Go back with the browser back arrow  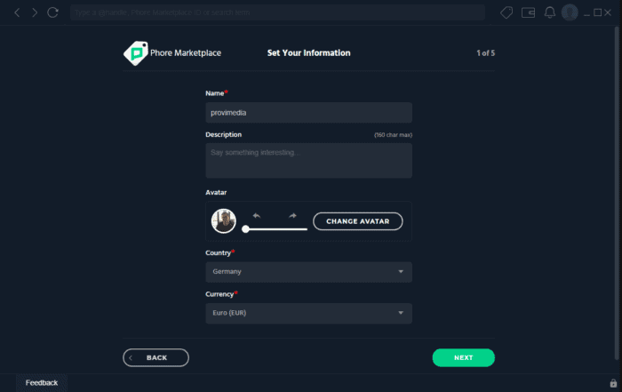[17, 12]
